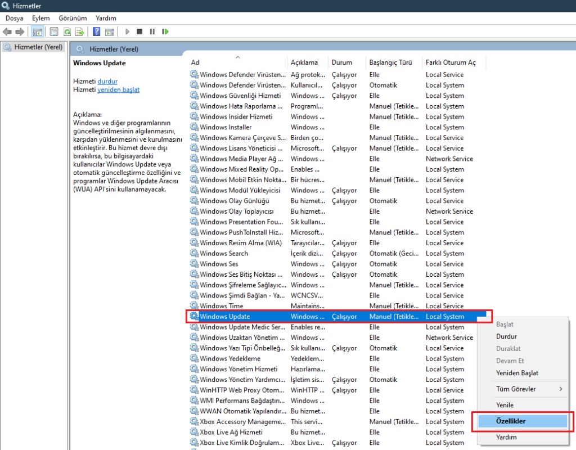576x450 pixels.
Task: Select Özellikler in the context menu
Action: [x=523, y=421]
